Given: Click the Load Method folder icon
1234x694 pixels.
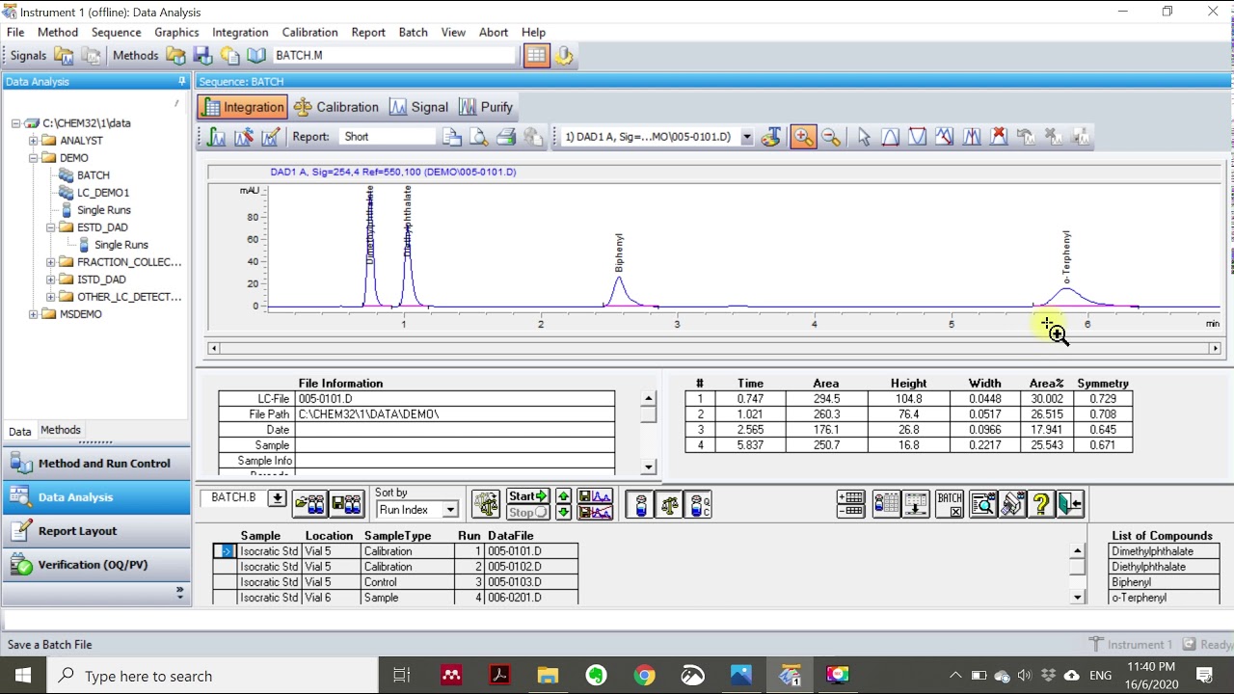Looking at the screenshot, I should 175,55.
